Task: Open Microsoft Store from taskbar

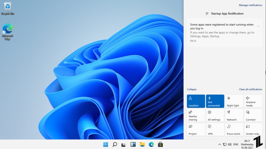Action: 160,144
